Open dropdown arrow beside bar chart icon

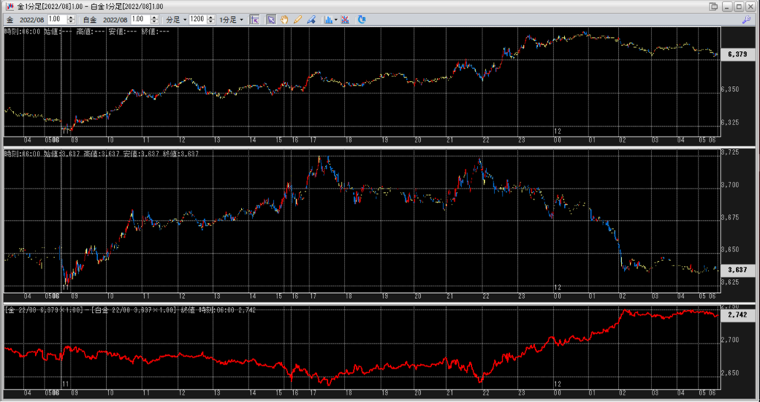tap(336, 19)
